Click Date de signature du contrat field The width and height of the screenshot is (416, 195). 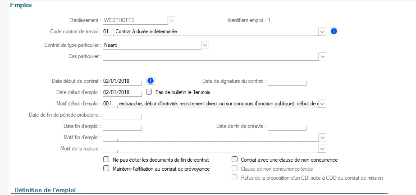pos(287,81)
